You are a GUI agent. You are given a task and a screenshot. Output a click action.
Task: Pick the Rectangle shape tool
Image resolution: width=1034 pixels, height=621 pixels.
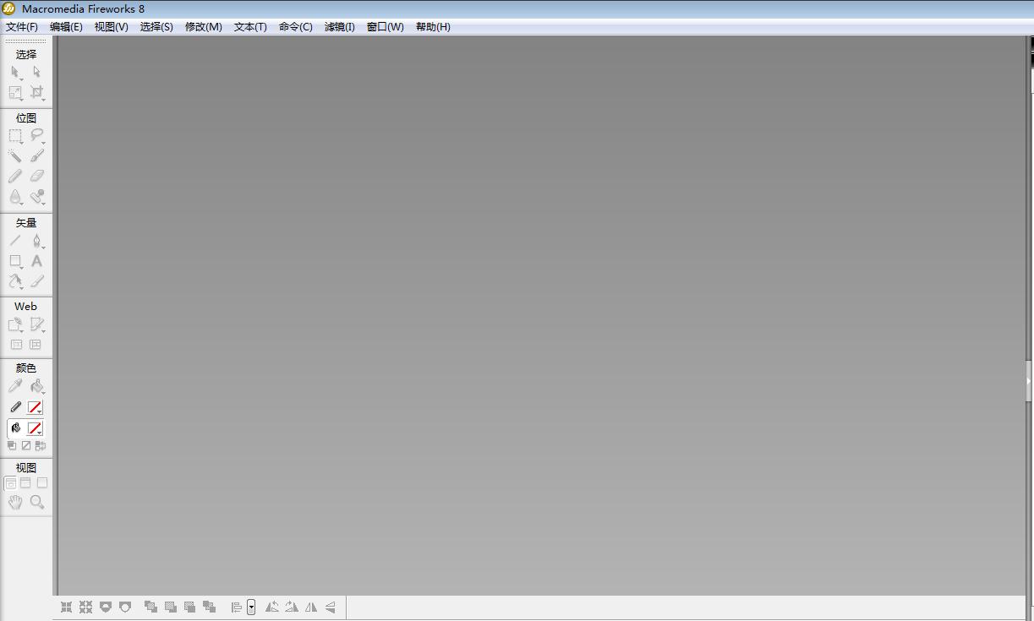point(16,261)
